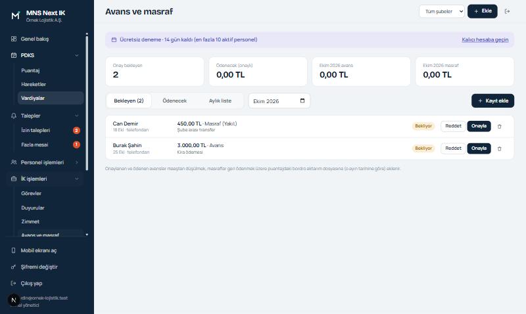Click the PDKS calendar icon
The height and width of the screenshot is (314, 526).
coord(14,55)
